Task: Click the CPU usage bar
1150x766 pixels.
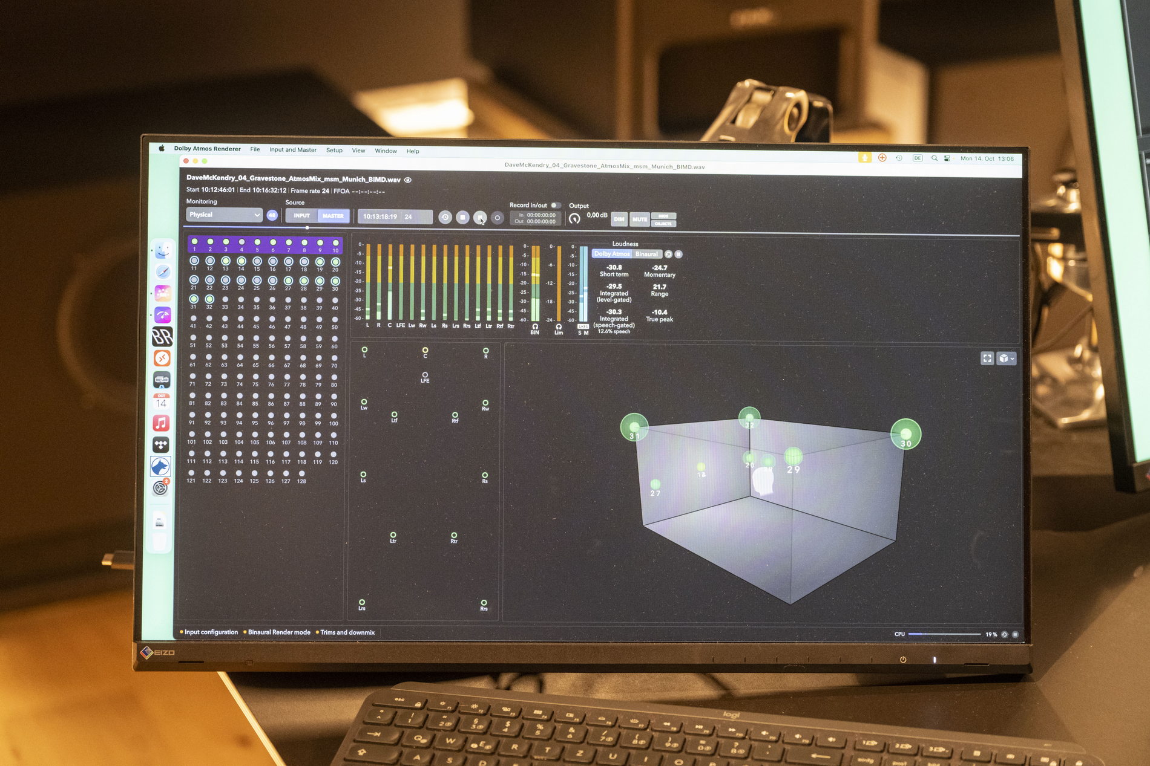Action: (x=944, y=634)
